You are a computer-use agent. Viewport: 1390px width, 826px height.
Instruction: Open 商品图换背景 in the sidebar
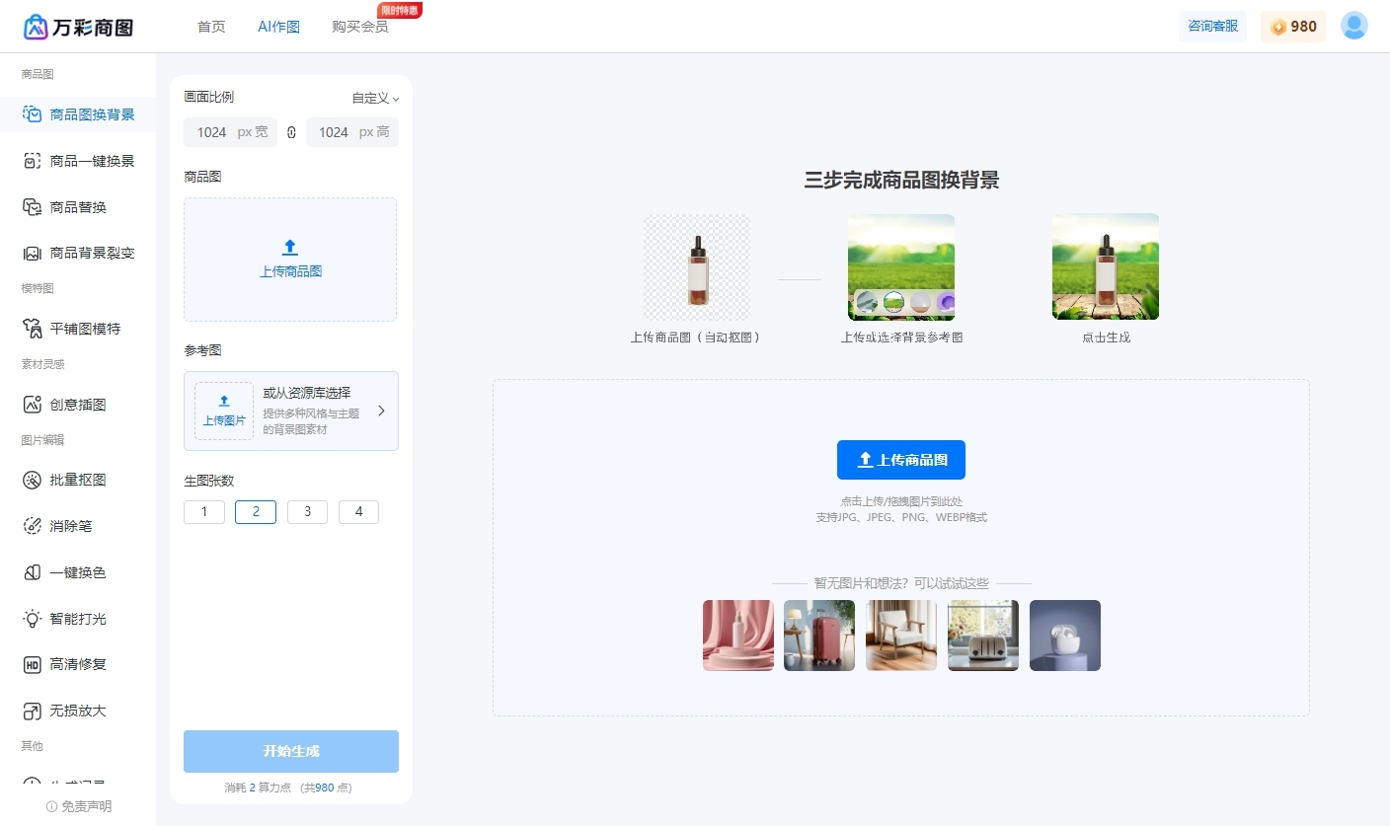click(x=78, y=114)
